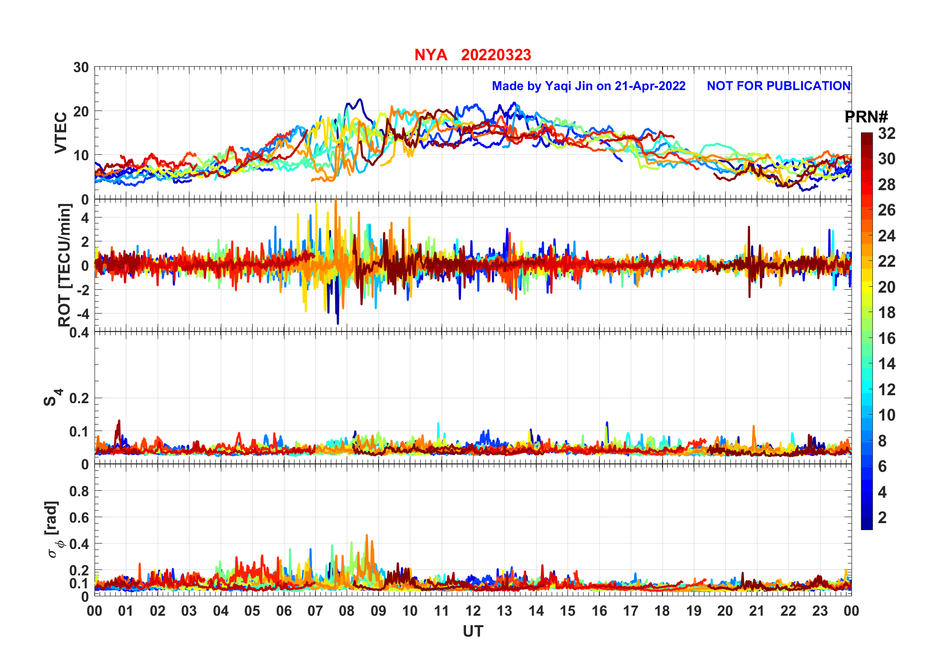Click the colorbar label 16
The height and width of the screenshot is (662, 946).
[x=887, y=338]
